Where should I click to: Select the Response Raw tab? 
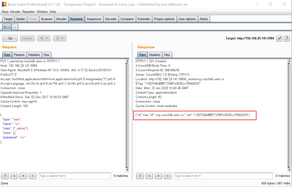[x=142, y=55]
